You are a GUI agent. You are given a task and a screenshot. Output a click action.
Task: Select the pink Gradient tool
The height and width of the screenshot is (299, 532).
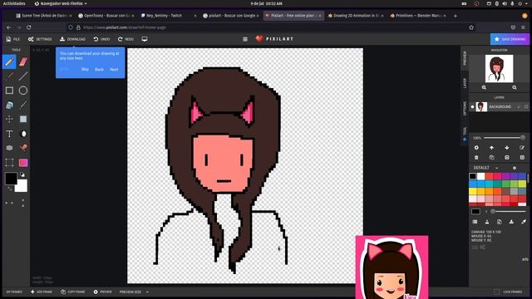pyautogui.click(x=23, y=163)
